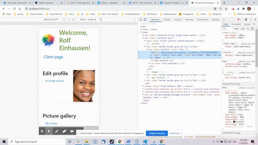
Task: Click the data:image src link in img tag
Action: [x=190, y=52]
